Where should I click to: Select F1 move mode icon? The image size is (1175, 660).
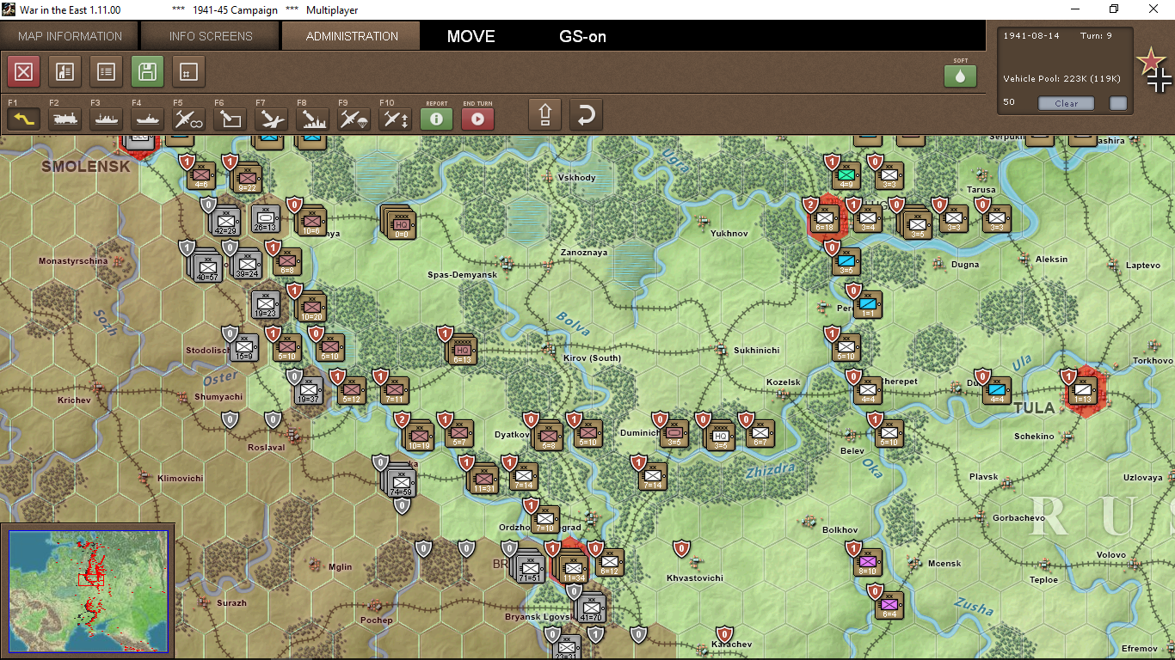[23, 119]
